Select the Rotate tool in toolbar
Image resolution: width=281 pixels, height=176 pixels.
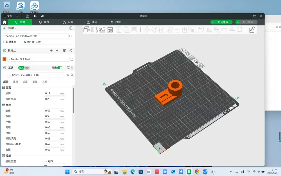point(154,30)
